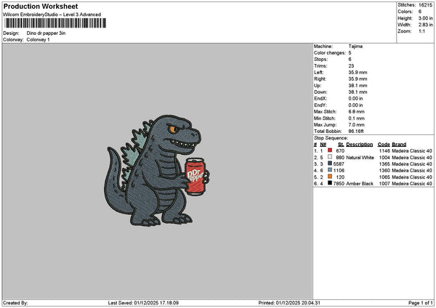Click the stitch count '5587' in row 3
Image resolution: width=436 pixels, height=308 pixels.
[339, 164]
